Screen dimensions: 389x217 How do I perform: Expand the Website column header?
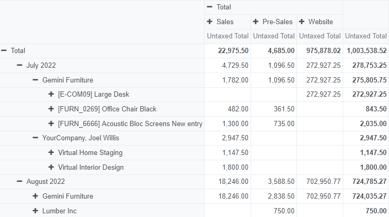[x=316, y=22]
